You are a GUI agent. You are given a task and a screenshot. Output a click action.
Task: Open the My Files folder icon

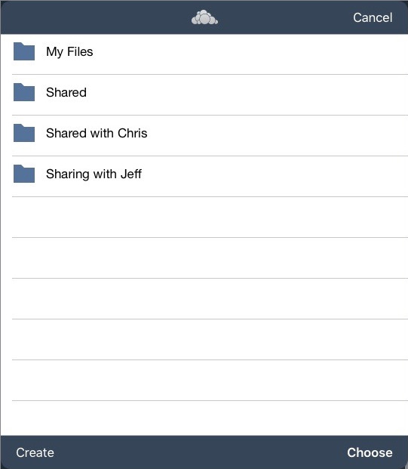(x=24, y=51)
